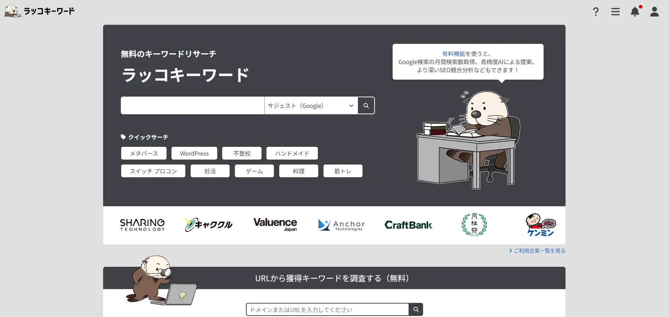Click the otter with laptop illustration
The height and width of the screenshot is (317, 669).
point(162,280)
